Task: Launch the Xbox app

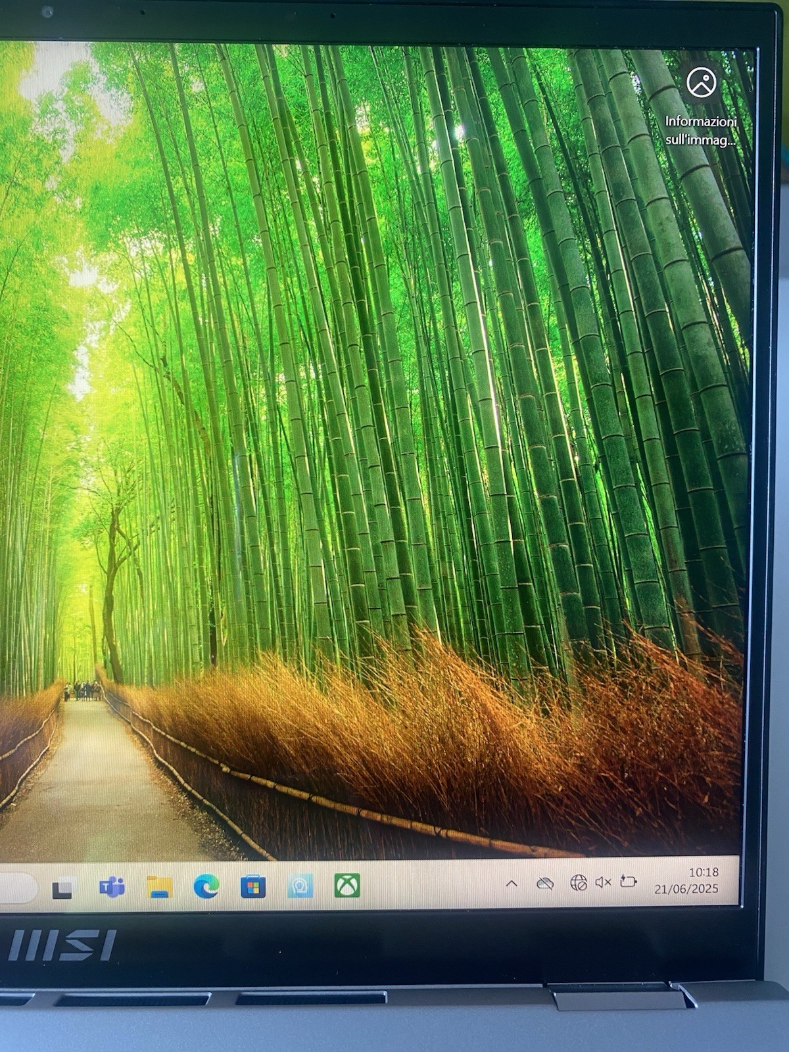Action: (347, 886)
